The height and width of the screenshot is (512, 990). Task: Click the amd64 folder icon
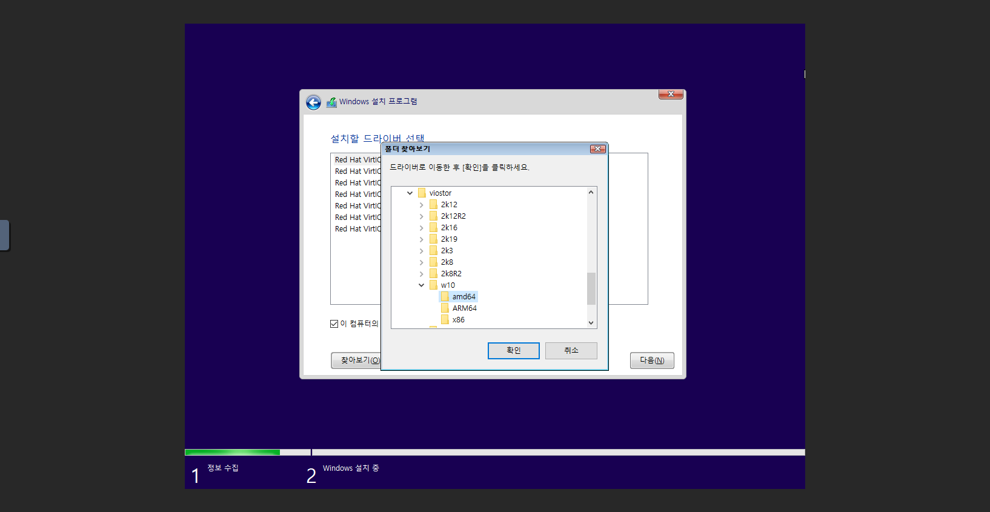point(445,297)
